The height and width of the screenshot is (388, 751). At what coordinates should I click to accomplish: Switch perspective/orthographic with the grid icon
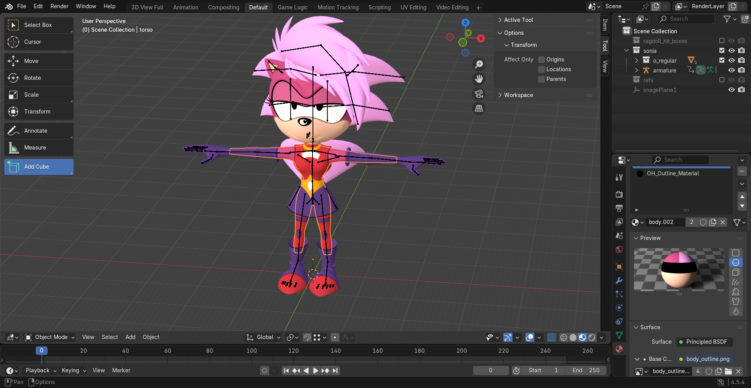[x=479, y=108]
